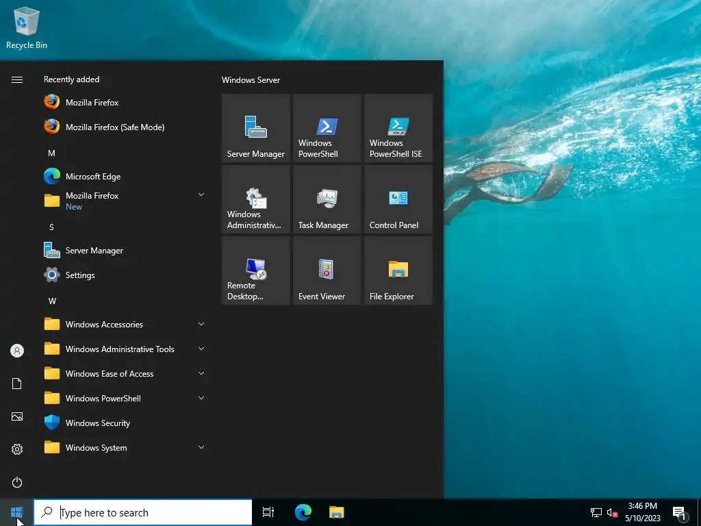Screen dimensions: 701x526
Task: Open the Server Manager tile
Action: [256, 128]
